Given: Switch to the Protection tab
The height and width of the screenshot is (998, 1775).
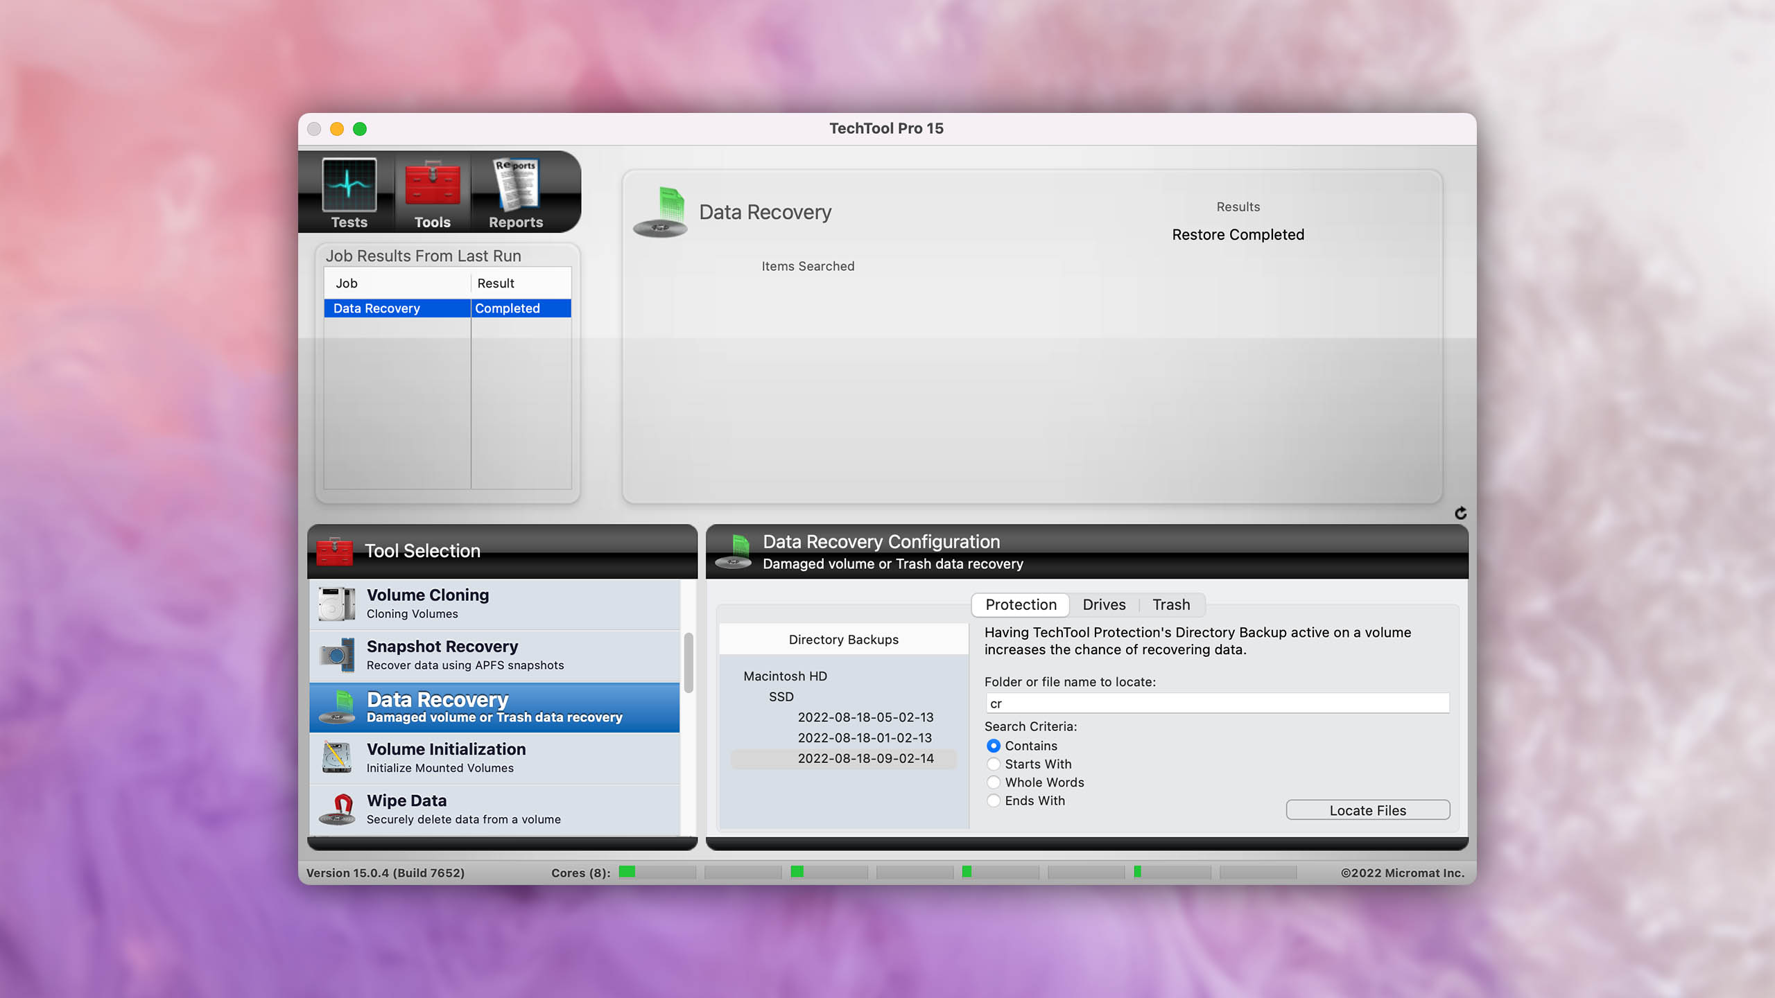Looking at the screenshot, I should (1021, 604).
